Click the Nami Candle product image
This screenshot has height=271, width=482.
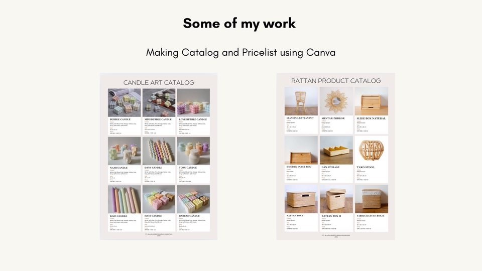click(x=125, y=151)
